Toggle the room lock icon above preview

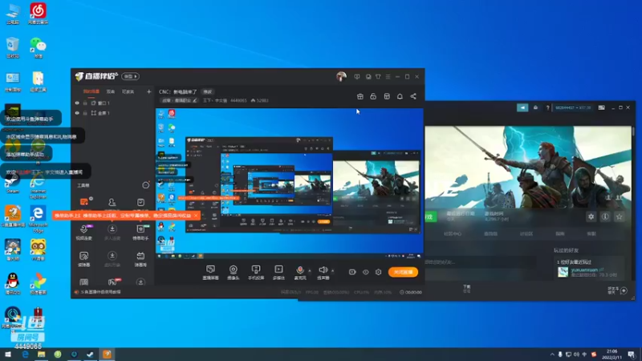click(x=373, y=96)
